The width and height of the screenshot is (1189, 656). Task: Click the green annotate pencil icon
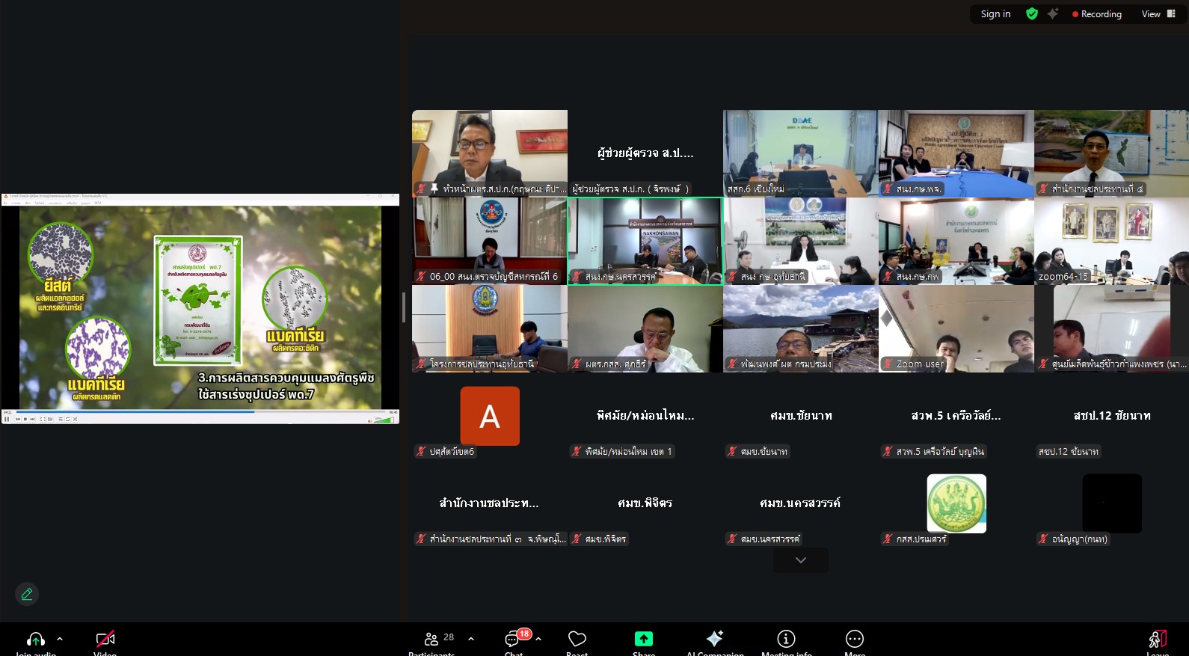click(x=27, y=594)
